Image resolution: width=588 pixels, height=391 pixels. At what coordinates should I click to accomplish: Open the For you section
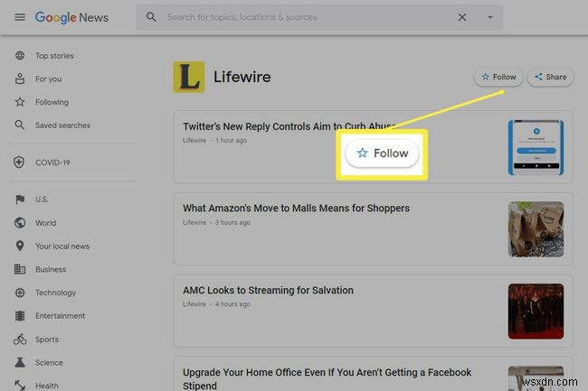[48, 79]
